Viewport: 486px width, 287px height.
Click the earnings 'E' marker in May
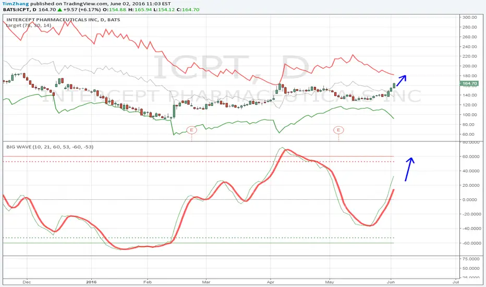pyautogui.click(x=338, y=130)
